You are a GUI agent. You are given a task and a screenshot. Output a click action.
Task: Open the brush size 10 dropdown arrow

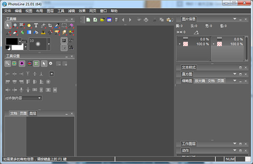(49, 44)
